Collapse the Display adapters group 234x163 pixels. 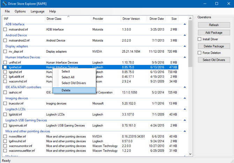click(185, 46)
